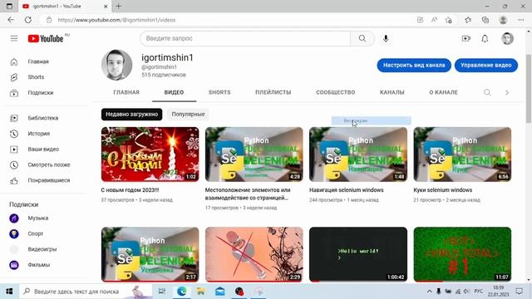Open browser Collections icon

tap(485, 20)
